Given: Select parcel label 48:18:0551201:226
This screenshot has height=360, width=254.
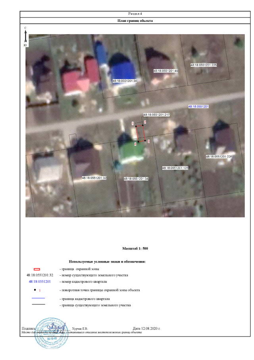Looking at the screenshot, I should click(219, 157).
